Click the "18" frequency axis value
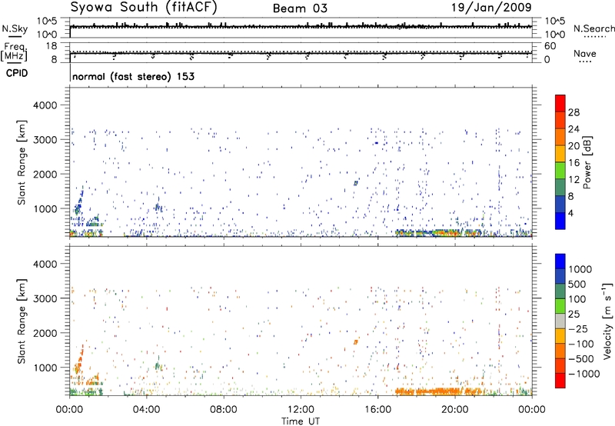The height and width of the screenshot is (426, 615). (x=52, y=46)
